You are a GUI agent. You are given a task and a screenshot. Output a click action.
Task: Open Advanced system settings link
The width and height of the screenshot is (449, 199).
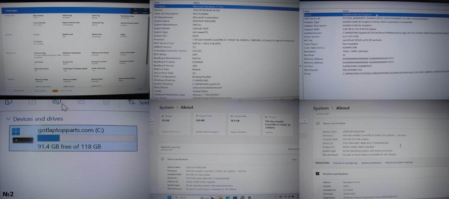pos(399,162)
